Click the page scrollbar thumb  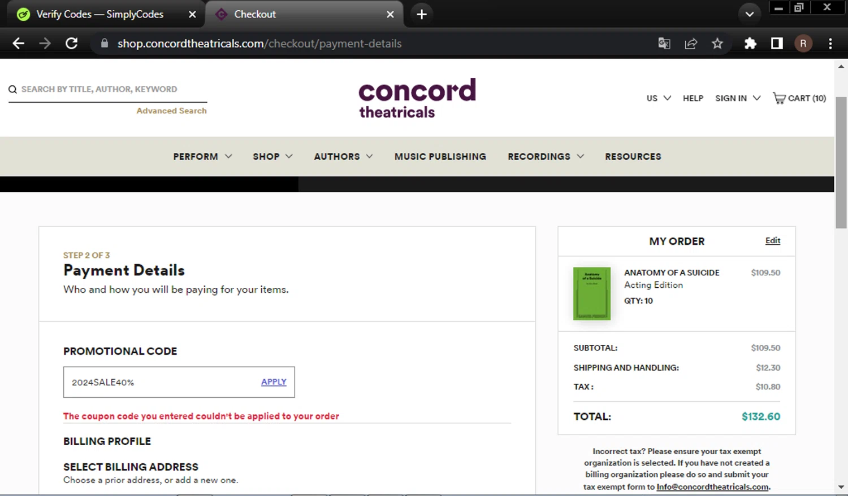click(x=841, y=163)
